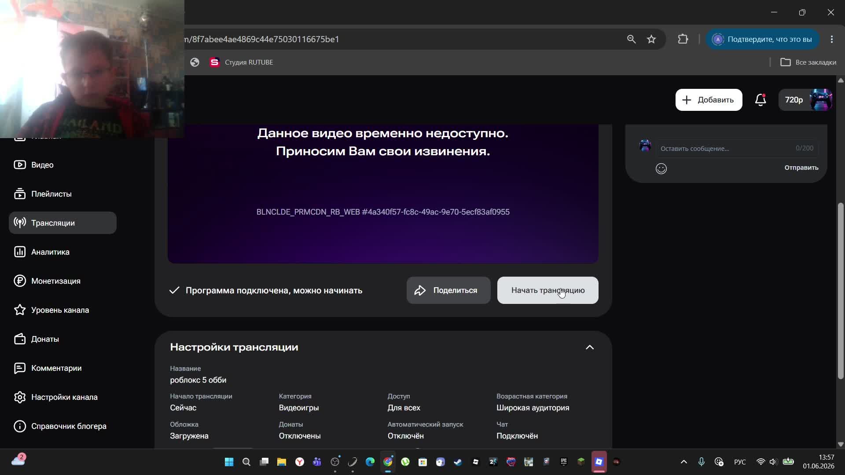The height and width of the screenshot is (475, 845).
Task: Open clock and date 13:57
Action: pos(819,462)
